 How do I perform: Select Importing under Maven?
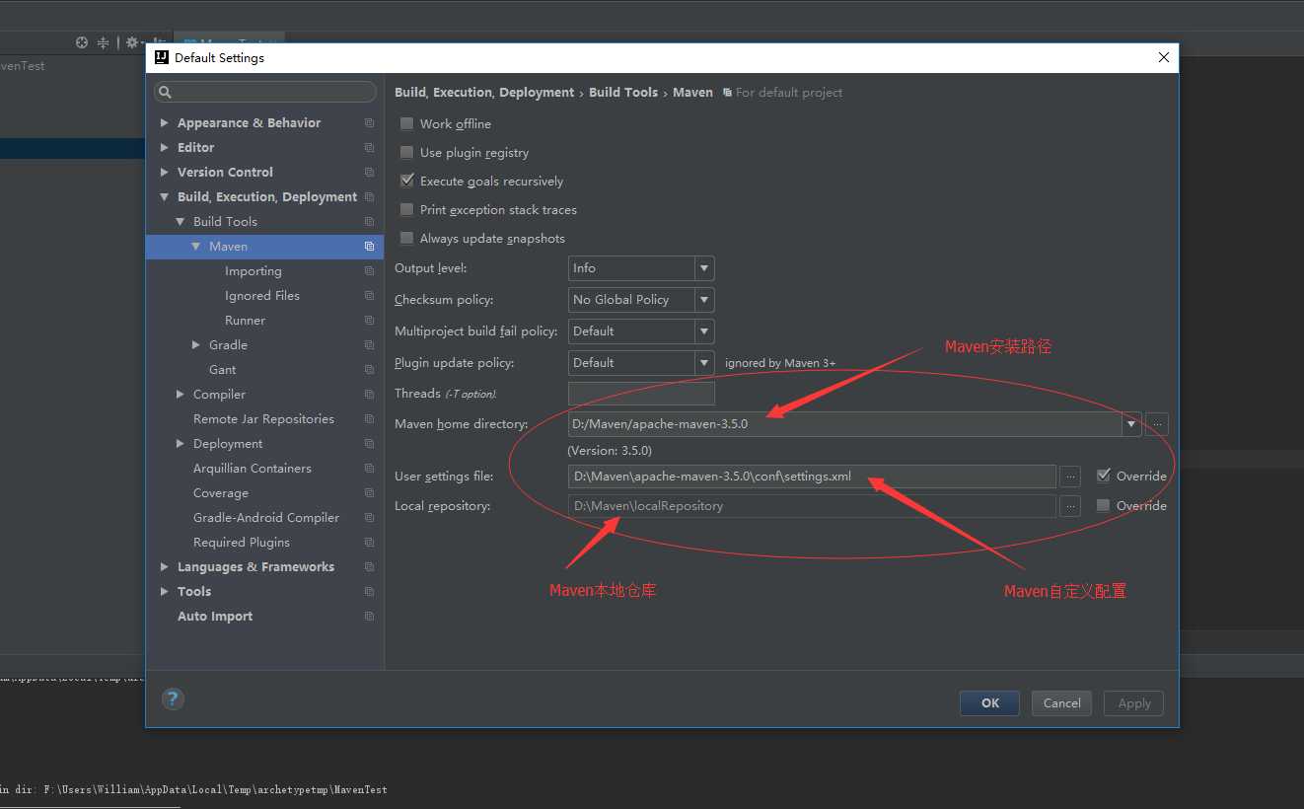click(253, 271)
